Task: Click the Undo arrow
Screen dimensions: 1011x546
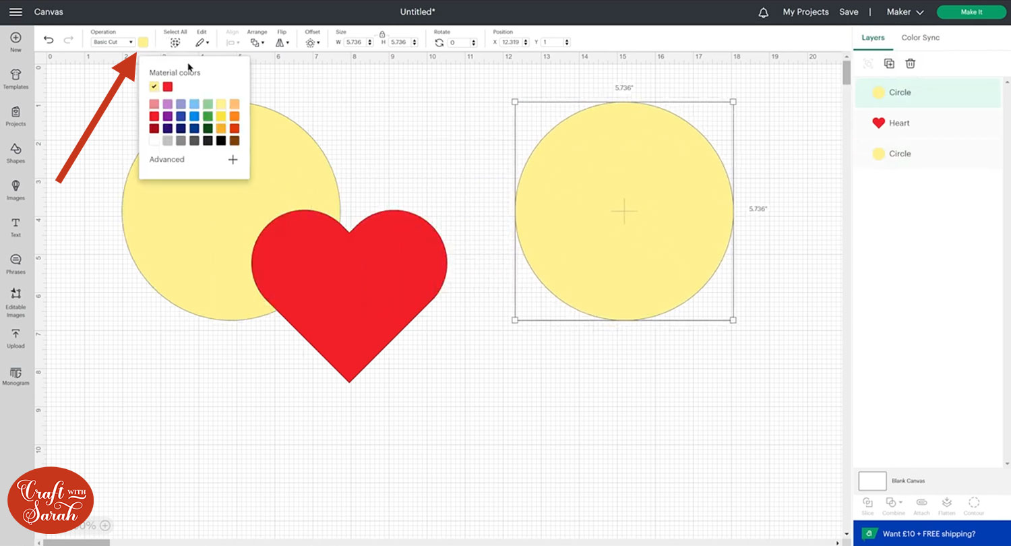Action: 49,40
